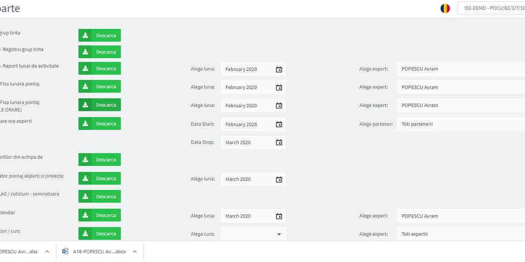The height and width of the screenshot is (262, 525).
Task: Click the Word icon of the A18-POPESCU docx download
Action: click(x=66, y=251)
